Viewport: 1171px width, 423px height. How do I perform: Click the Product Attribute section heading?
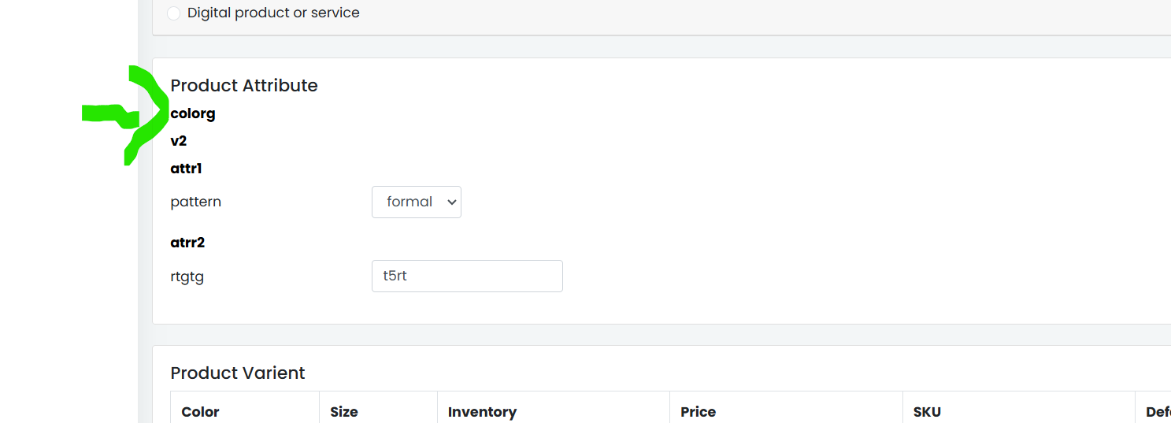[x=244, y=85]
